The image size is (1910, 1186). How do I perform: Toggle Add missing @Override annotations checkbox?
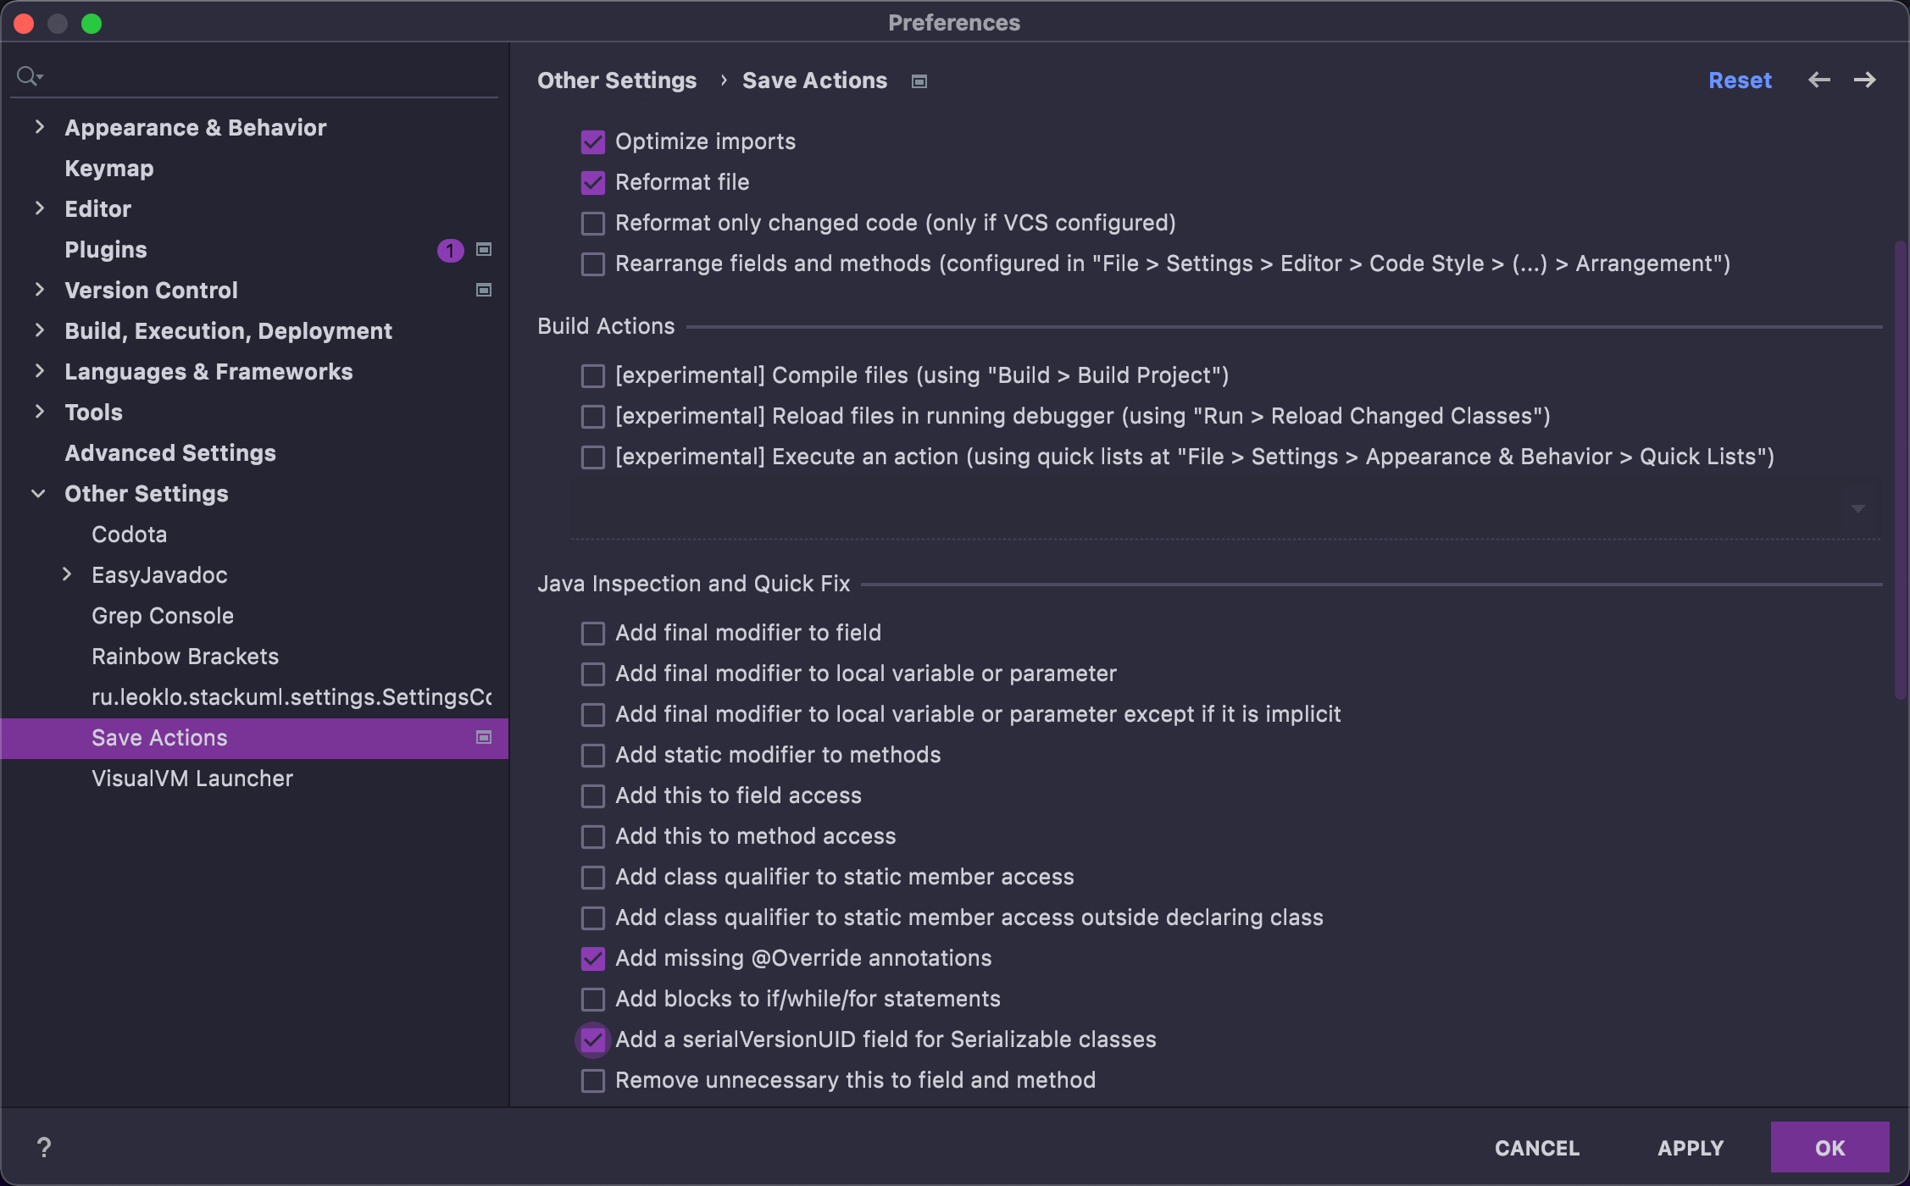[591, 958]
